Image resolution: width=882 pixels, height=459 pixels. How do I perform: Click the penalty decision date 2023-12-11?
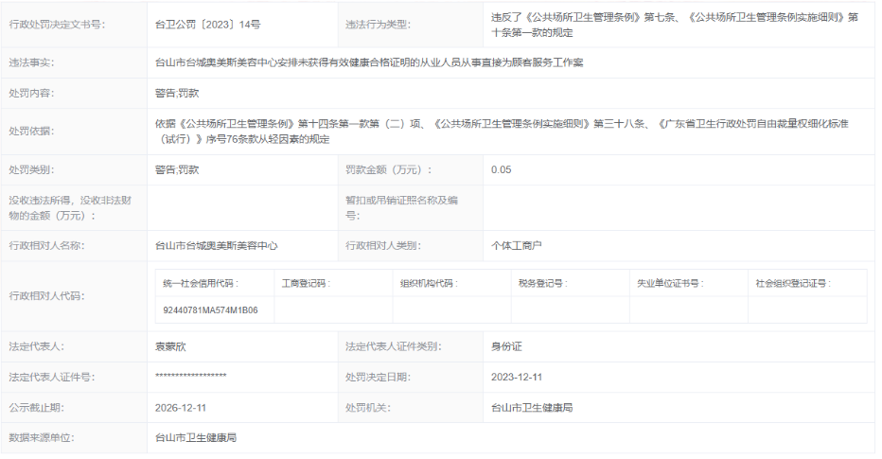(517, 377)
